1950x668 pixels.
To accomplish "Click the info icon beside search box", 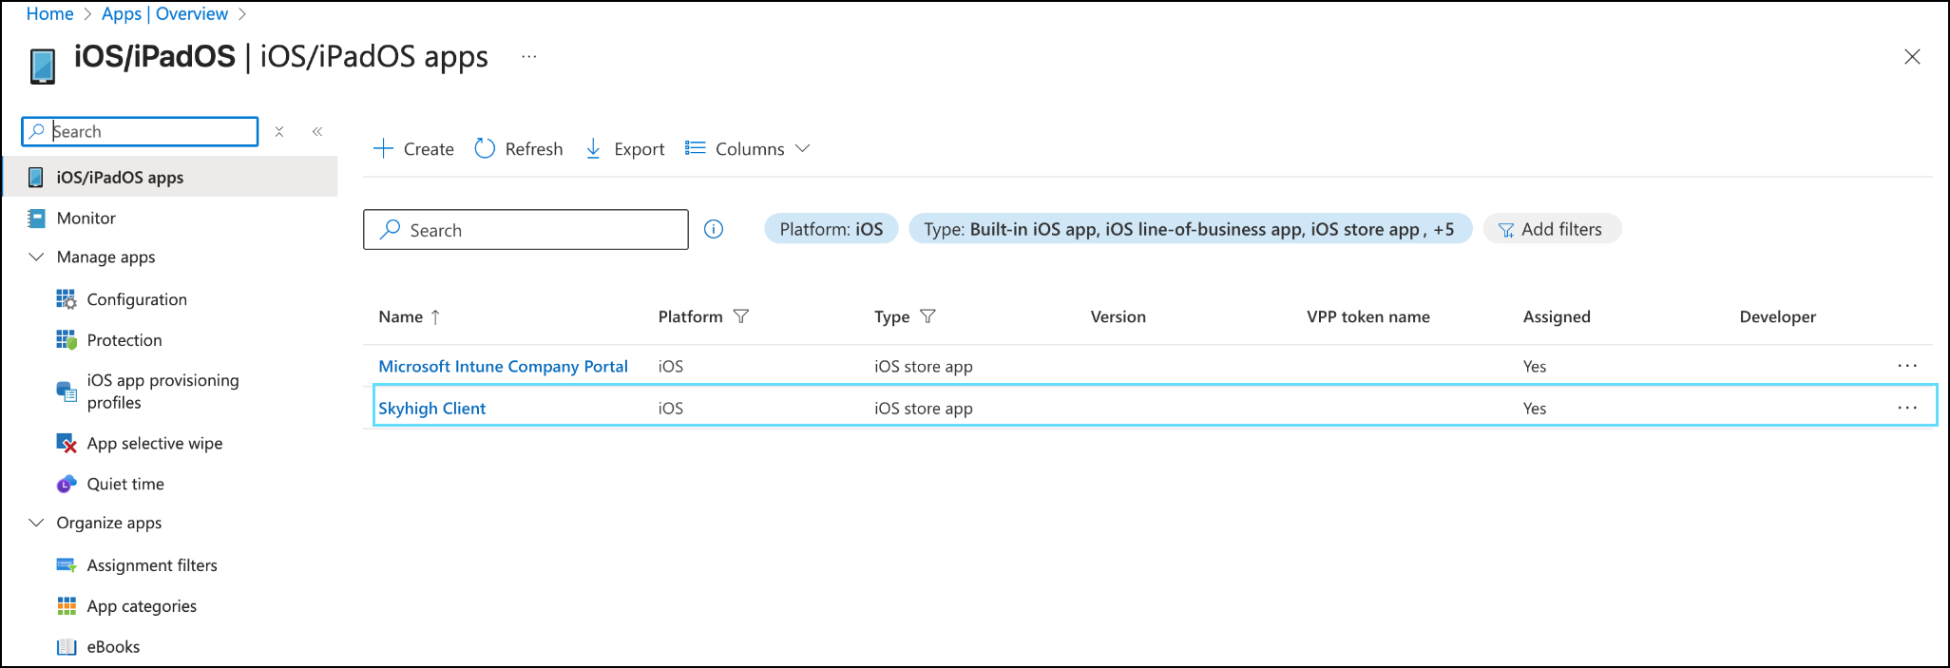I will (714, 229).
